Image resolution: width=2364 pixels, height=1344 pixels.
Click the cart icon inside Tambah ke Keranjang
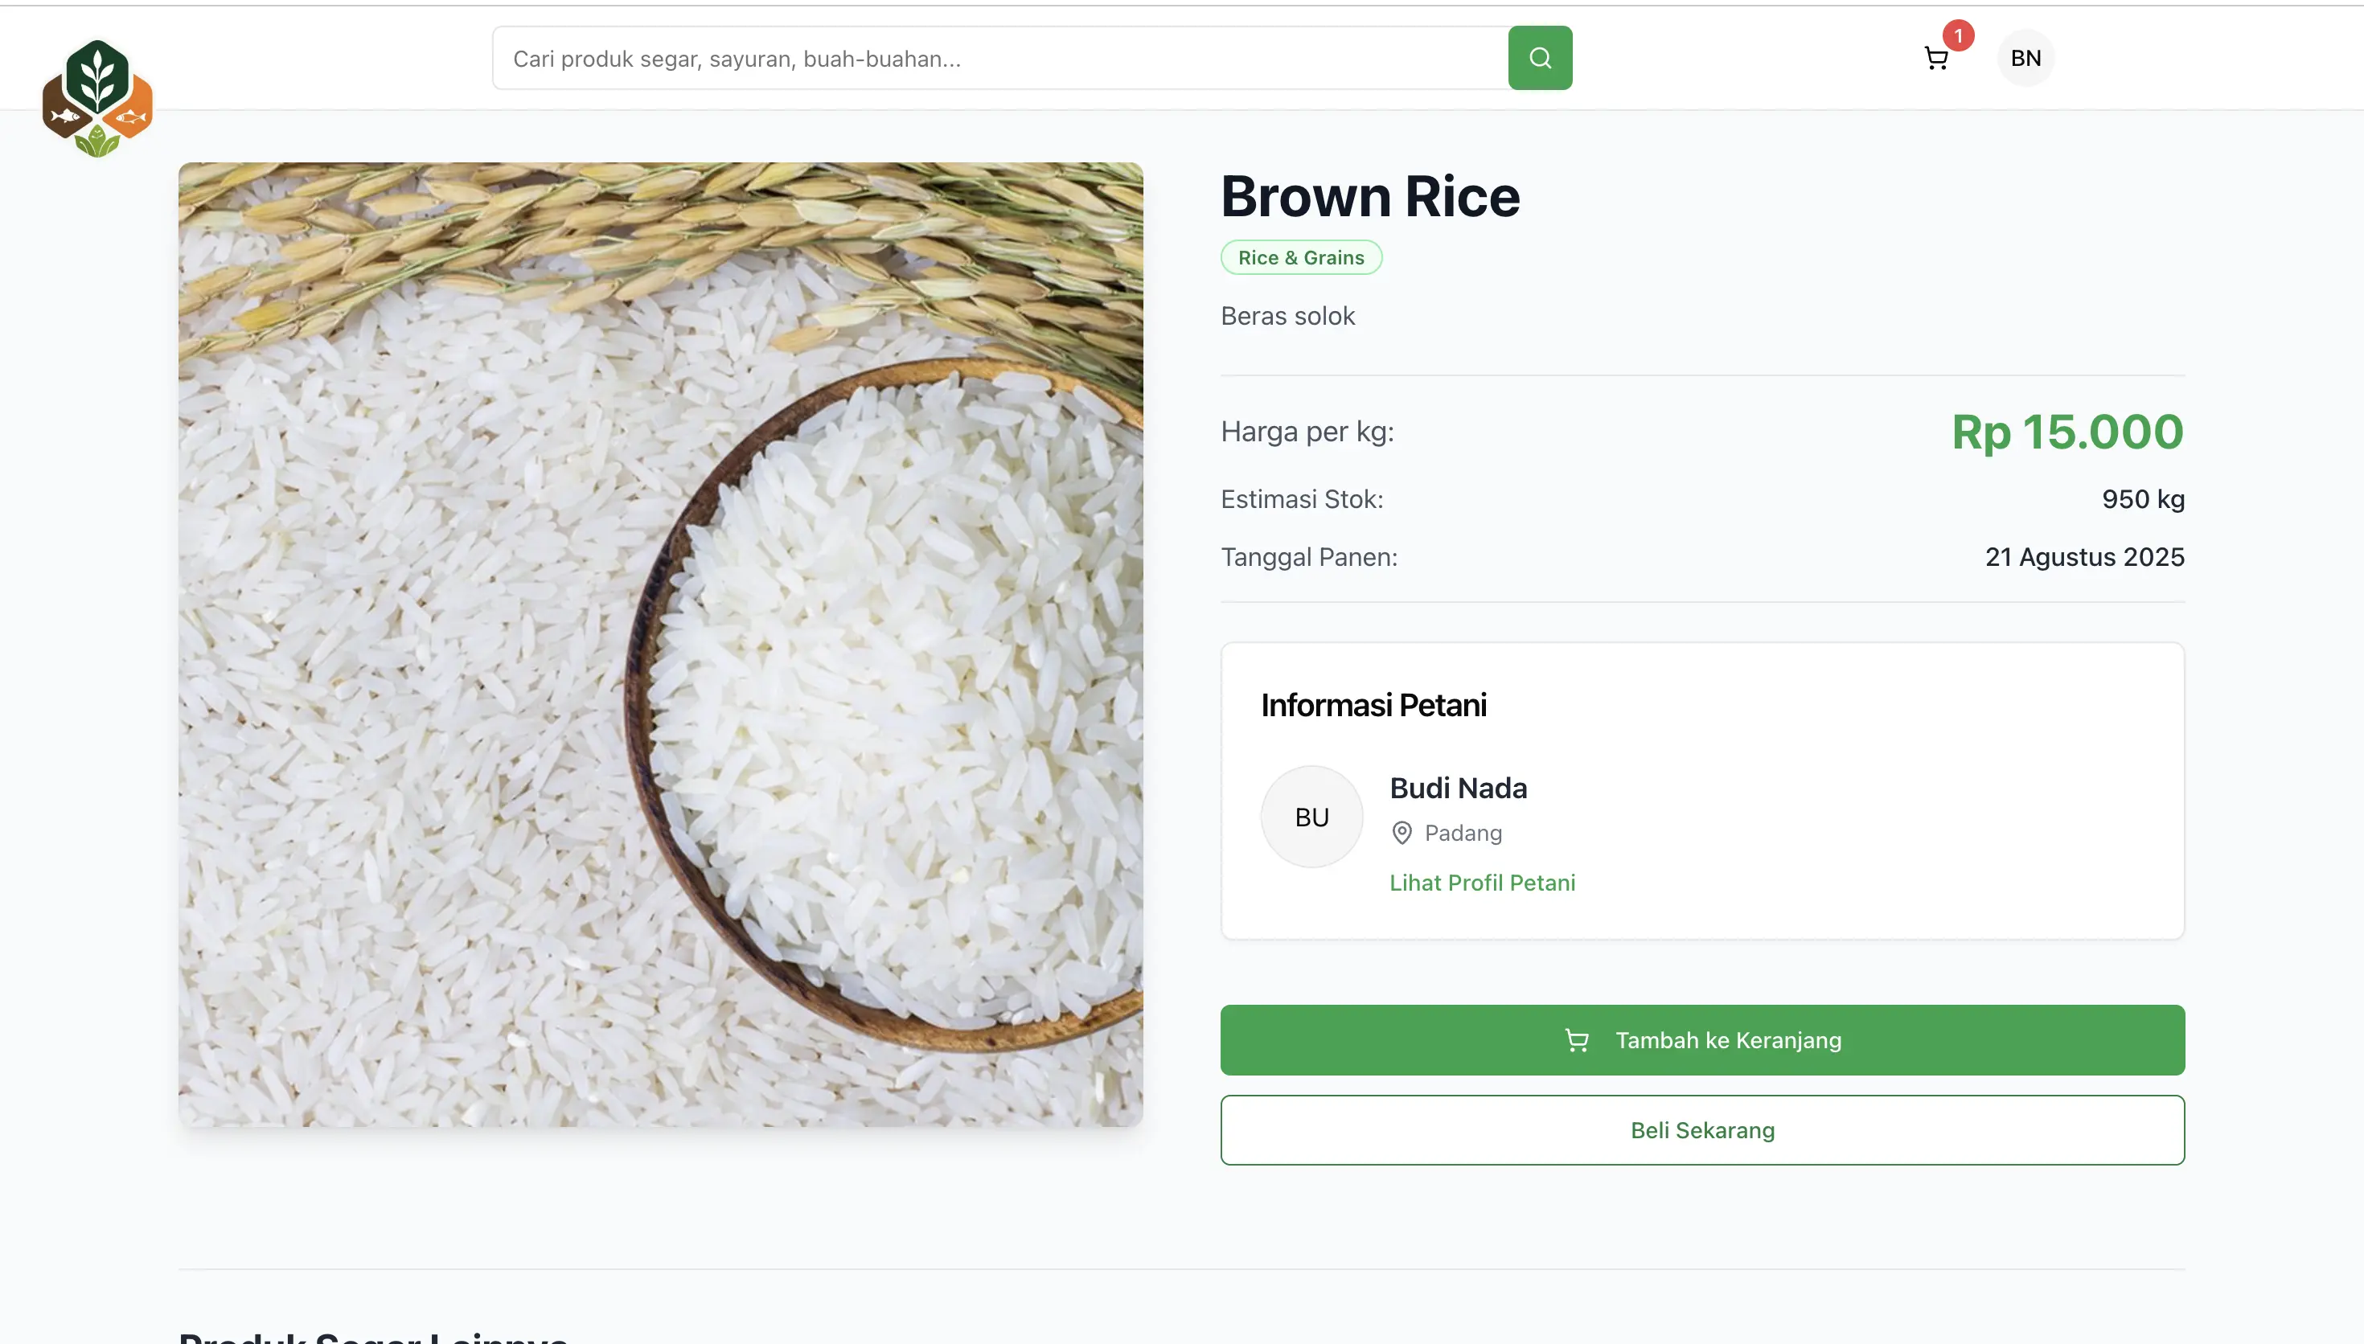[1577, 1040]
